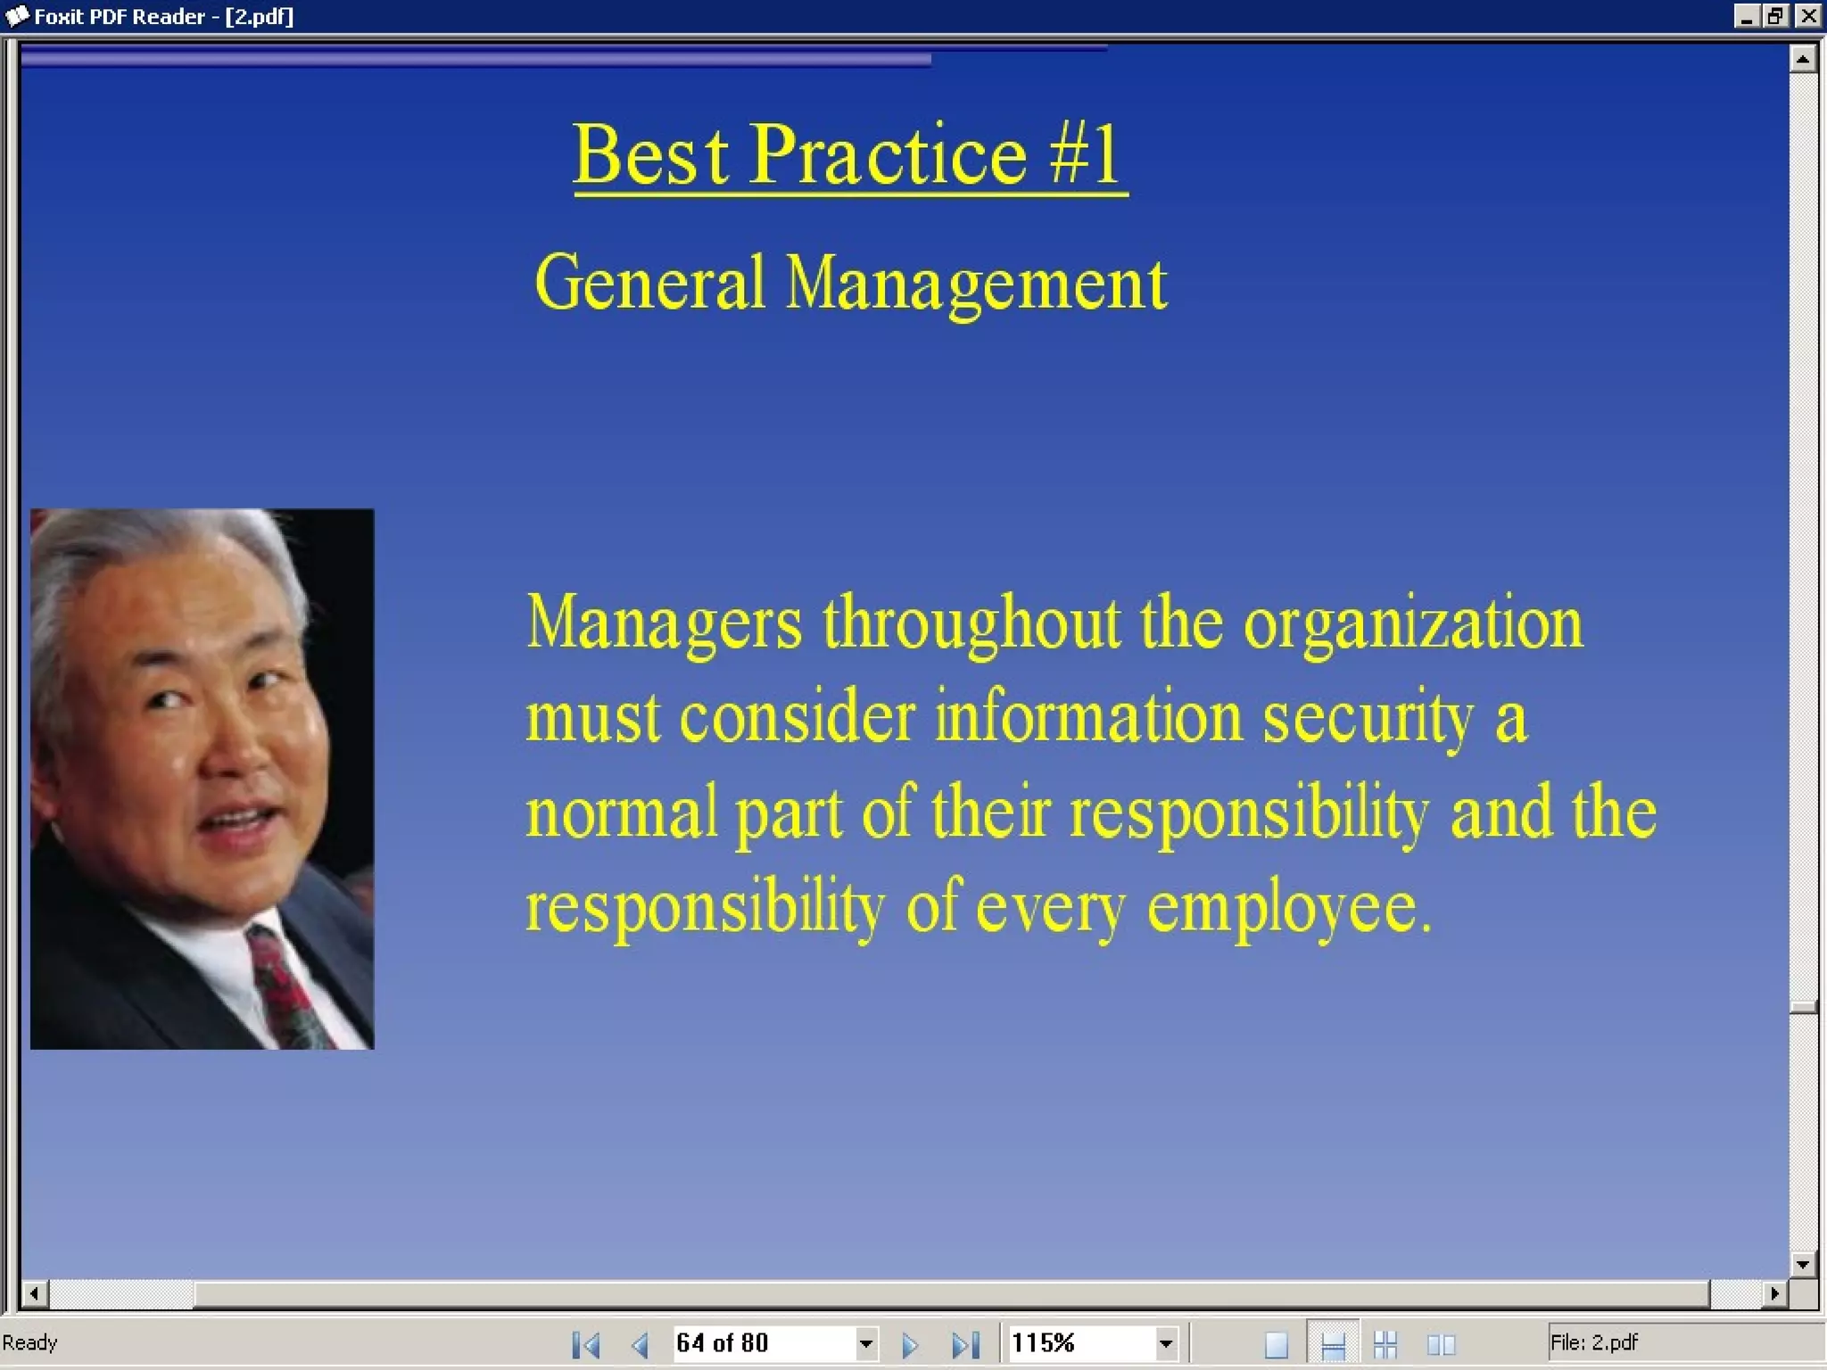Click the 'File: 2.pdf' status entry
The width and height of the screenshot is (1827, 1370).
[x=1593, y=1342]
